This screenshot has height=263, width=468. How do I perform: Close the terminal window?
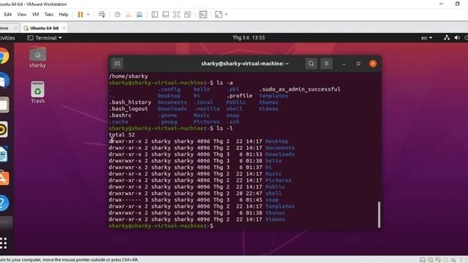pos(373,64)
